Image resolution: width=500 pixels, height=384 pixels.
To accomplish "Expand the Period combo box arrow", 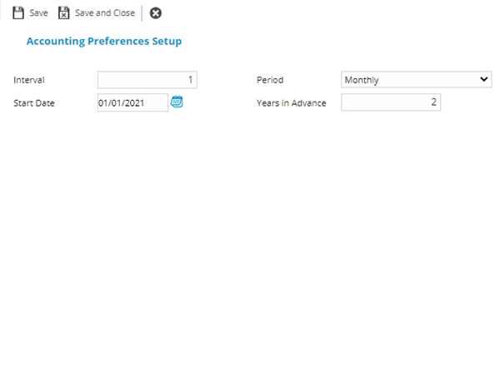I will (484, 80).
